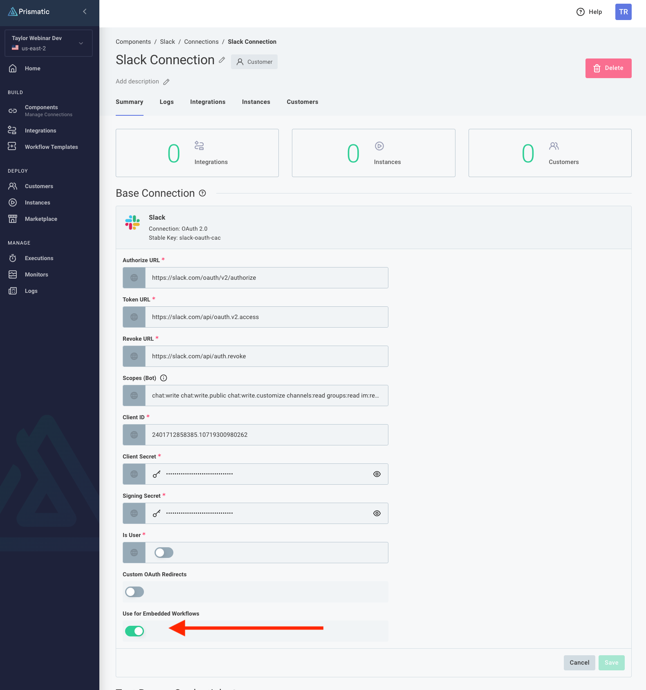Click the Customers count card
Viewport: 646px width, 690px height.
pos(550,153)
